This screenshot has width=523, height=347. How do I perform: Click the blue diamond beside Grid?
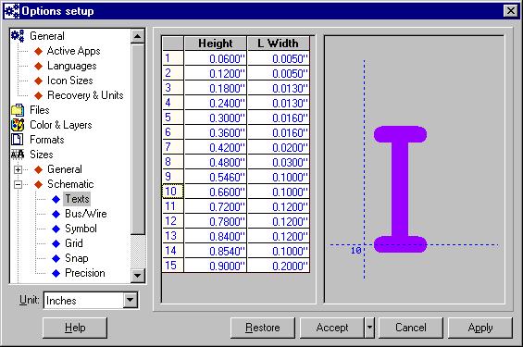[x=56, y=243]
